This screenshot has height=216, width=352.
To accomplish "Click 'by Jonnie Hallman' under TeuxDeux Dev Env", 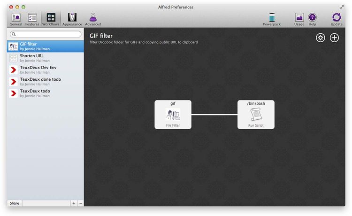I will click(x=35, y=72).
